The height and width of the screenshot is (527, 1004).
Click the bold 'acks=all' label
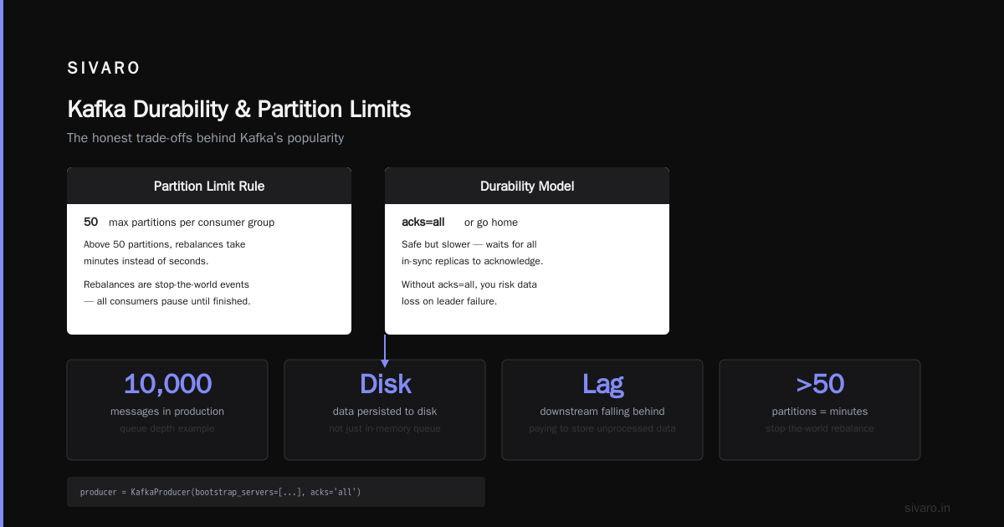click(423, 222)
